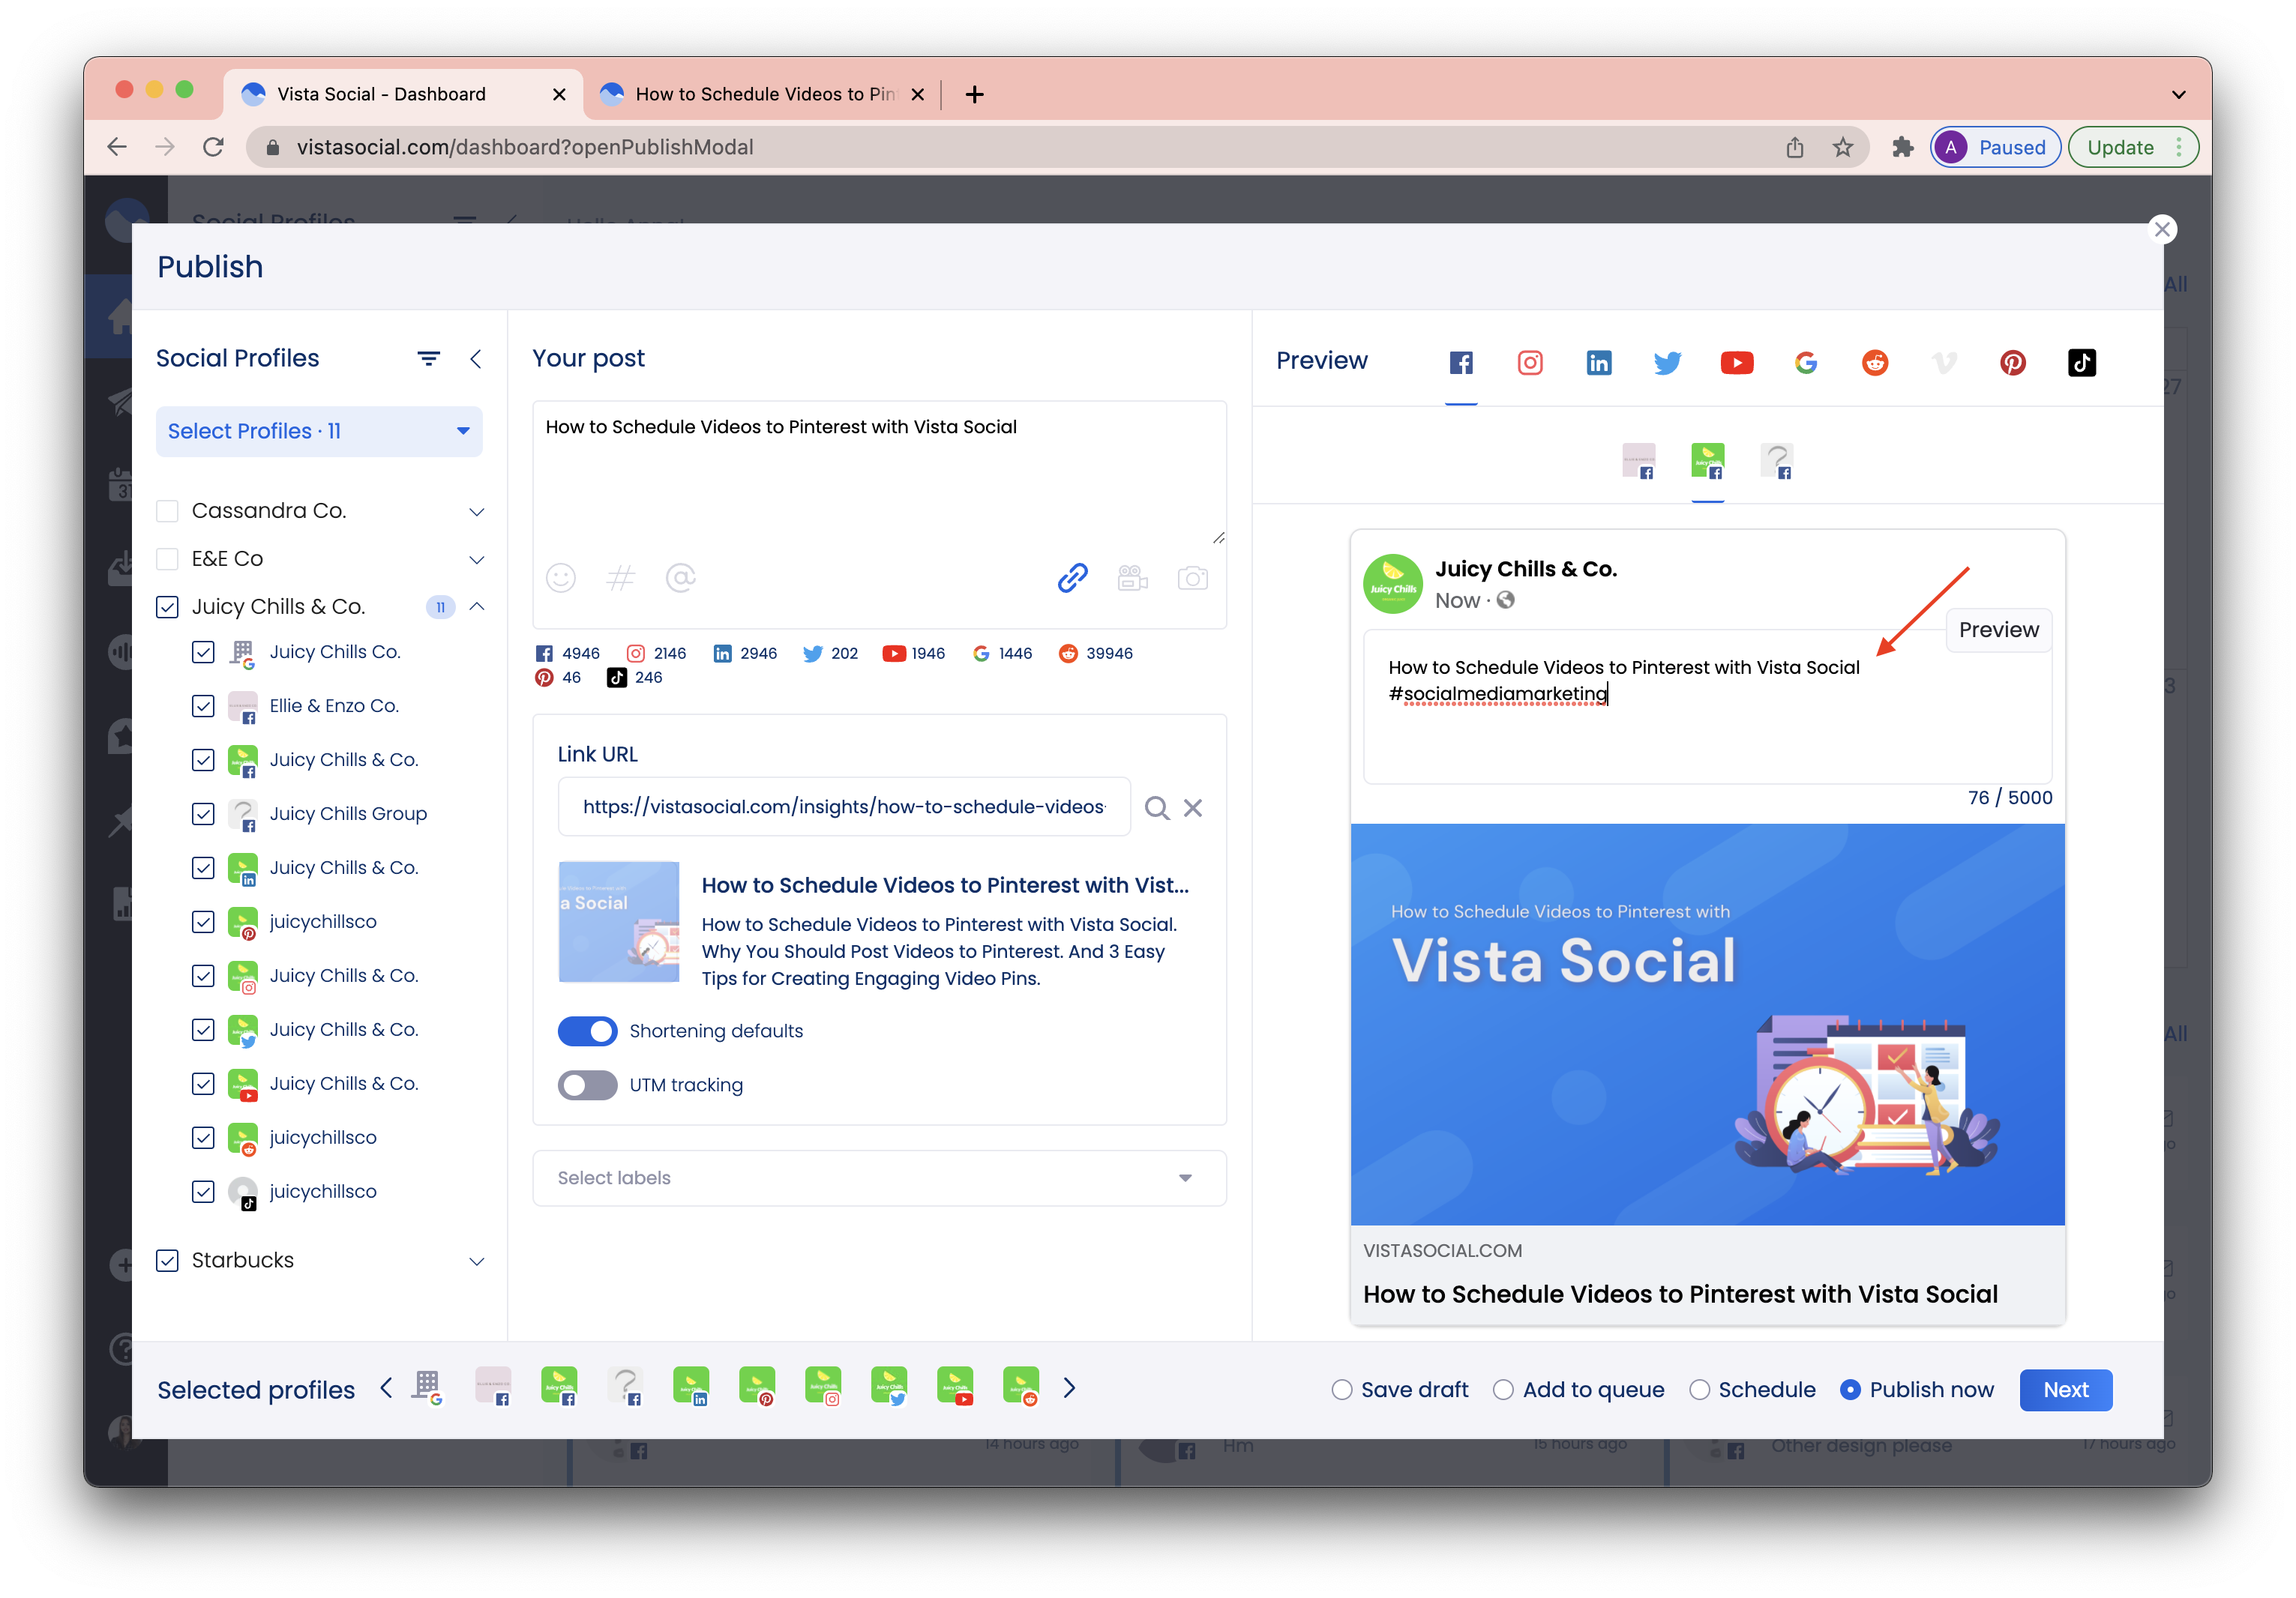
Task: Add a video with the camera-recorder icon
Action: coord(1133,578)
